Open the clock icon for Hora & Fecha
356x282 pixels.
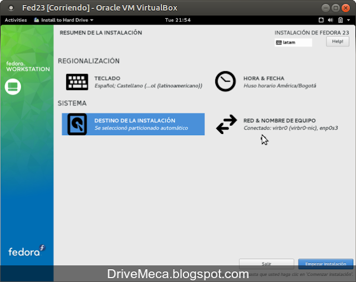225,81
